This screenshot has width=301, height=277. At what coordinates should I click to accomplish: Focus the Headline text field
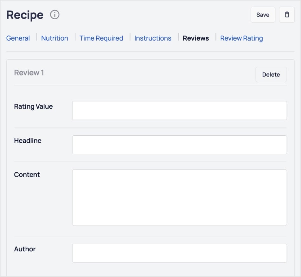[179, 145]
